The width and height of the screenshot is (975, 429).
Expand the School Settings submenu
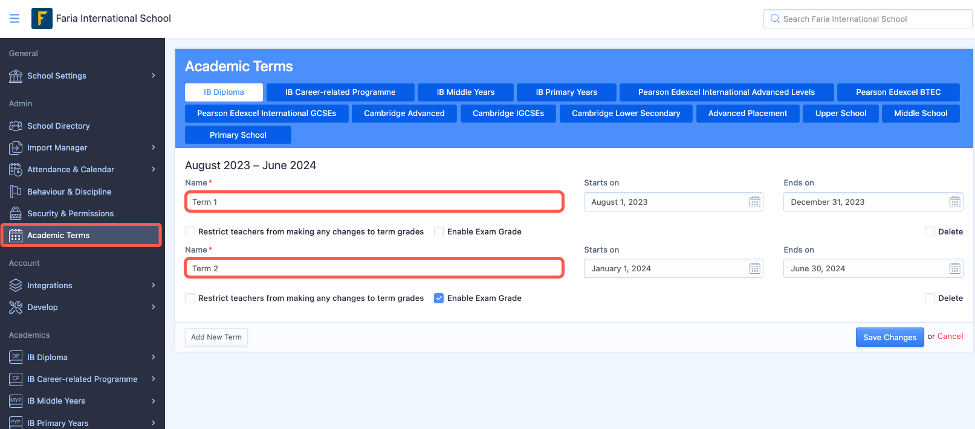(x=154, y=76)
